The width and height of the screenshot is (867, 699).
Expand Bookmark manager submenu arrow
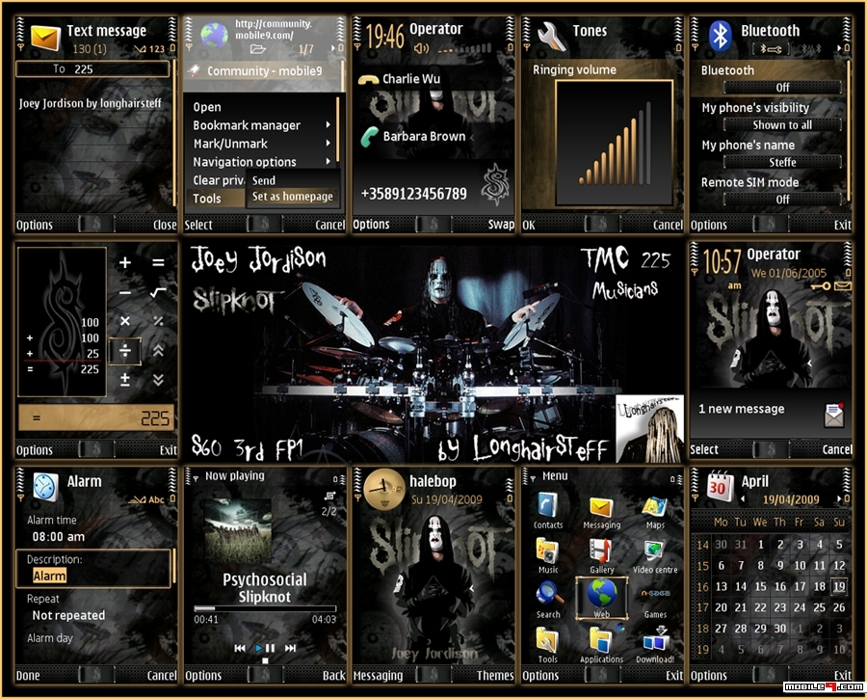[x=328, y=125]
